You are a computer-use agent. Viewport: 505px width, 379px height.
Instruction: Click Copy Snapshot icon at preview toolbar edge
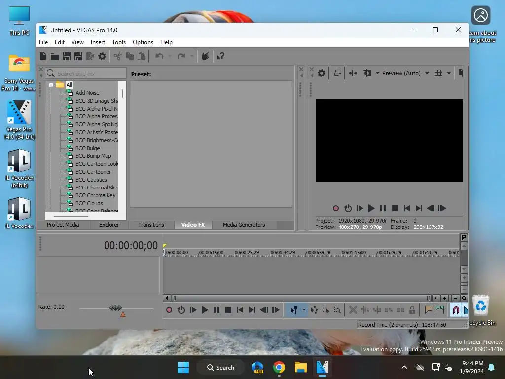[x=461, y=73]
